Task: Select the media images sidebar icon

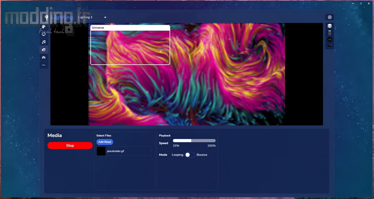Action: pos(44,50)
